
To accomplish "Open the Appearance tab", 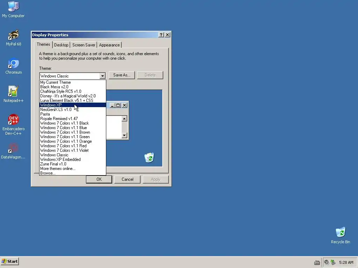I will [x=109, y=45].
